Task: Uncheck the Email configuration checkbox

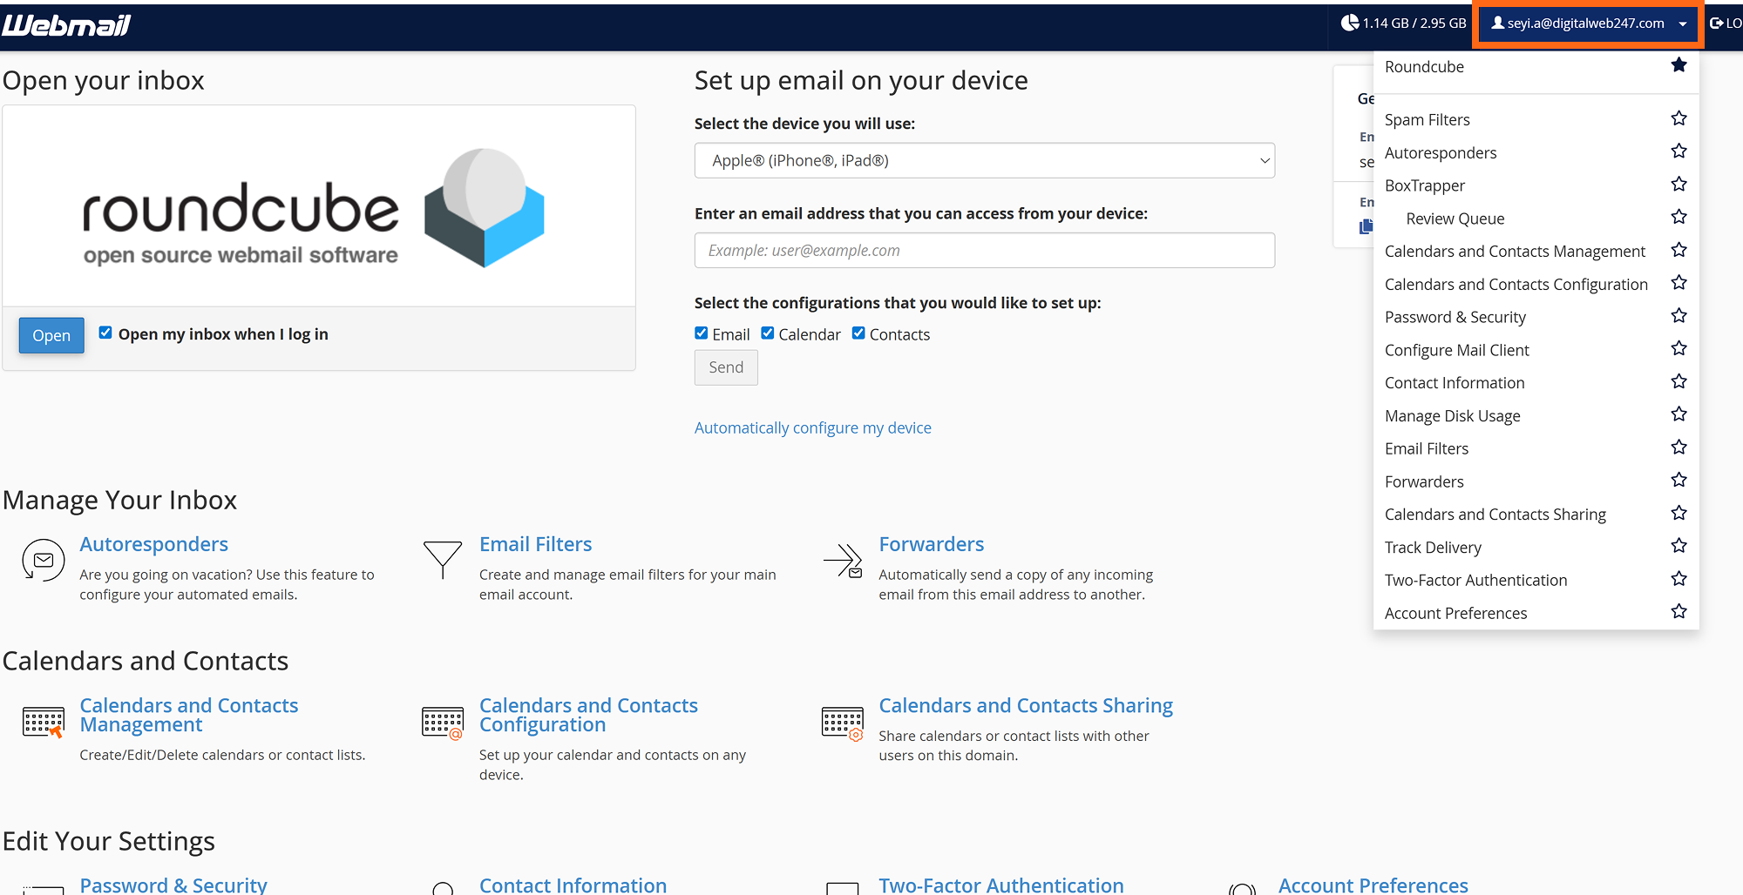Action: click(x=702, y=333)
